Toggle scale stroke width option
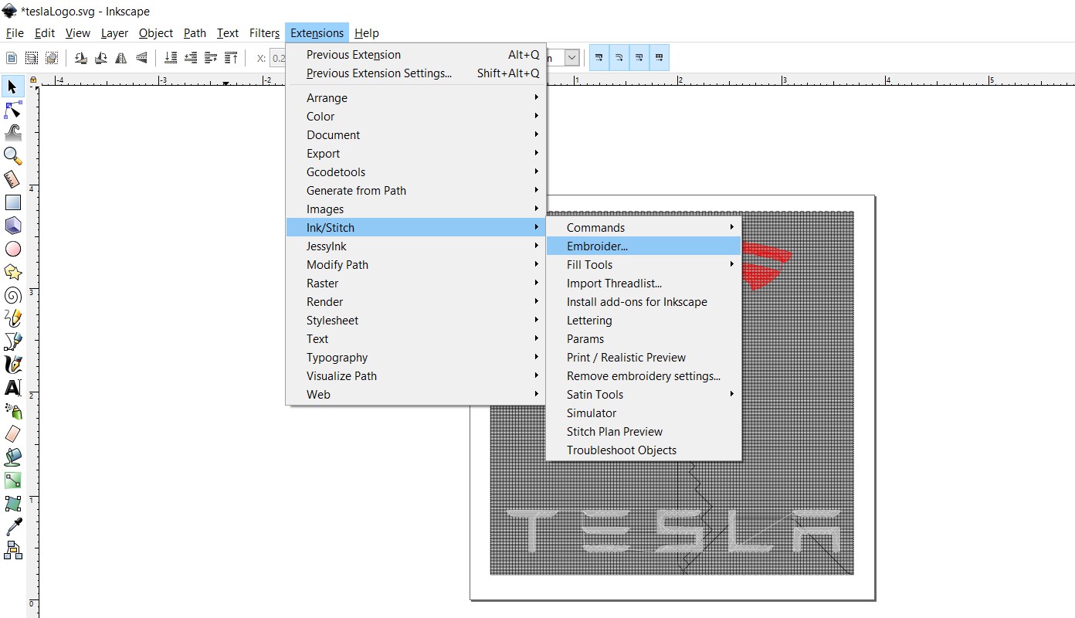This screenshot has height=618, width=1075. click(x=599, y=58)
